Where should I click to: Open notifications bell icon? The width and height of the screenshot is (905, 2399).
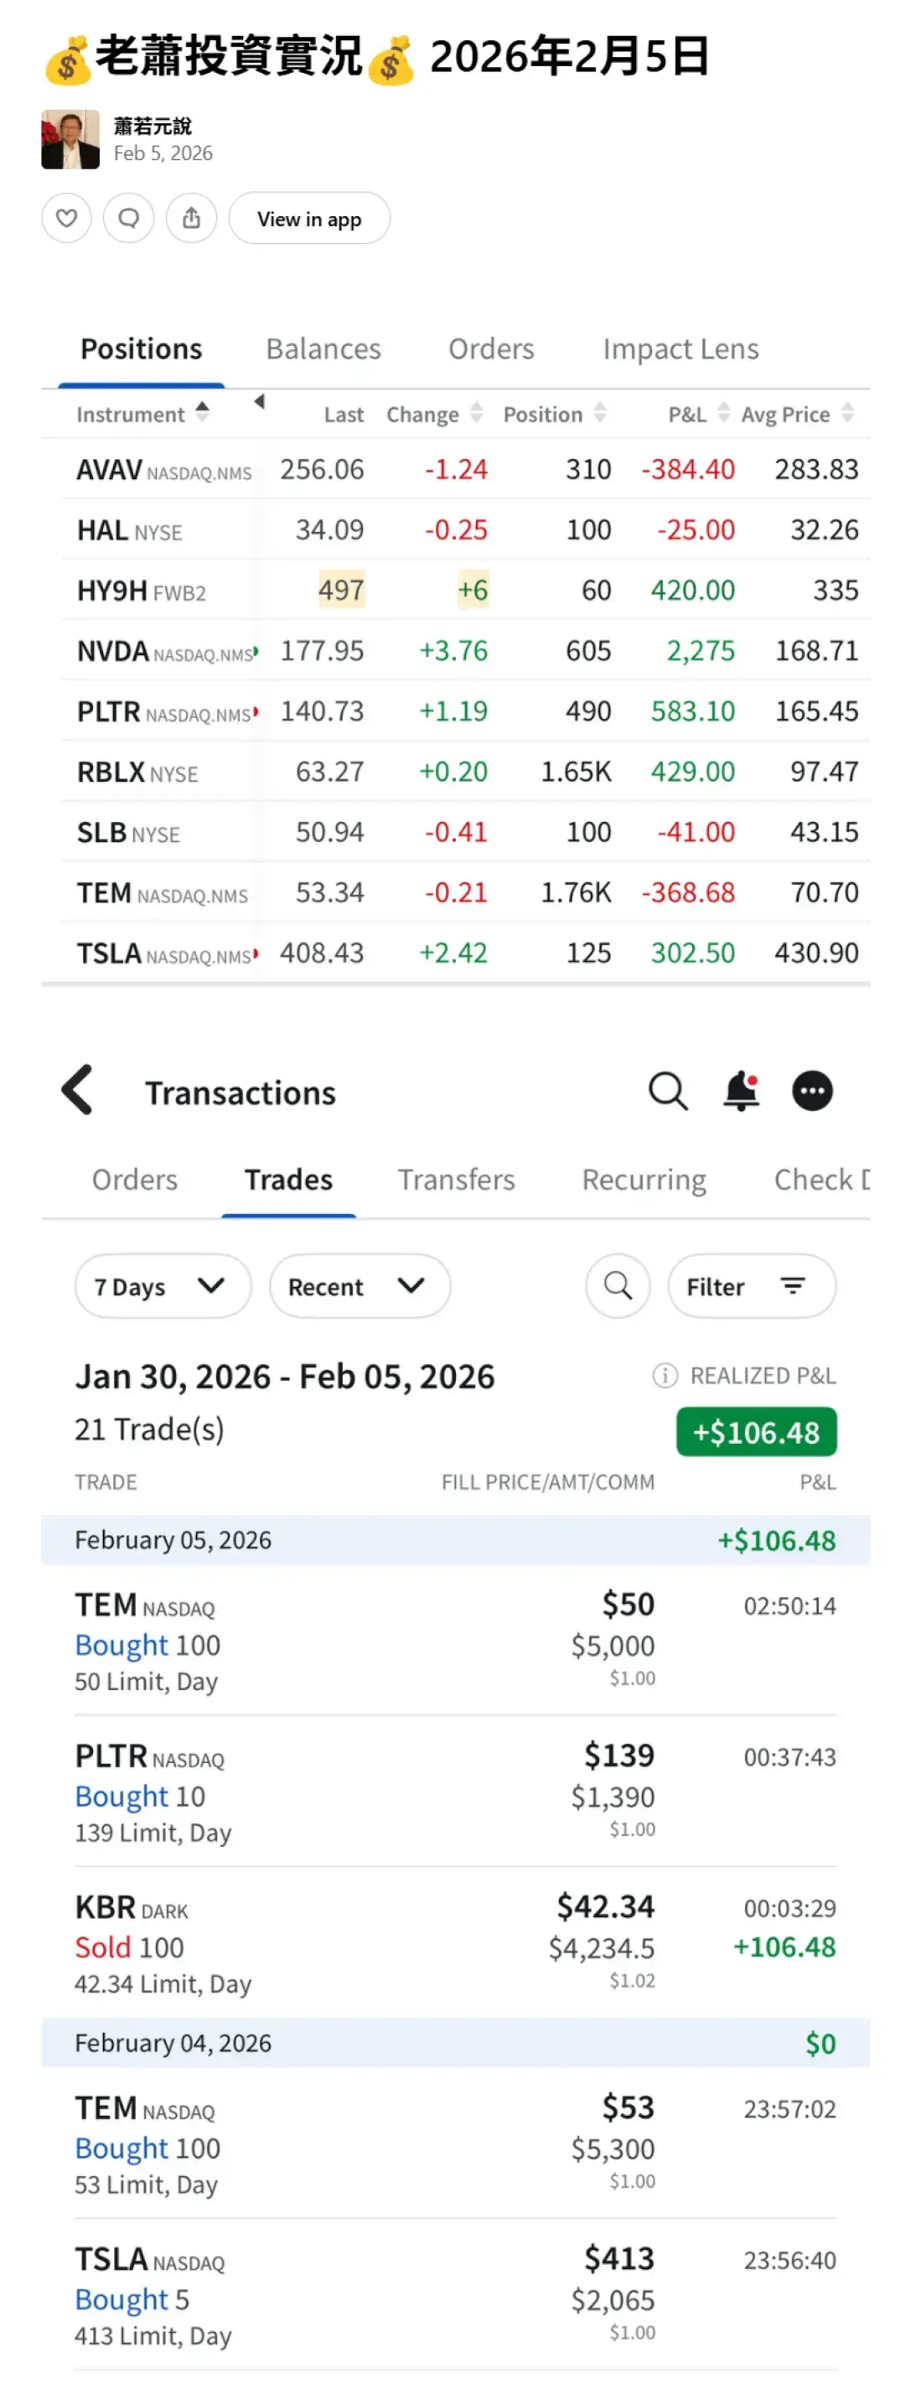(x=741, y=1090)
